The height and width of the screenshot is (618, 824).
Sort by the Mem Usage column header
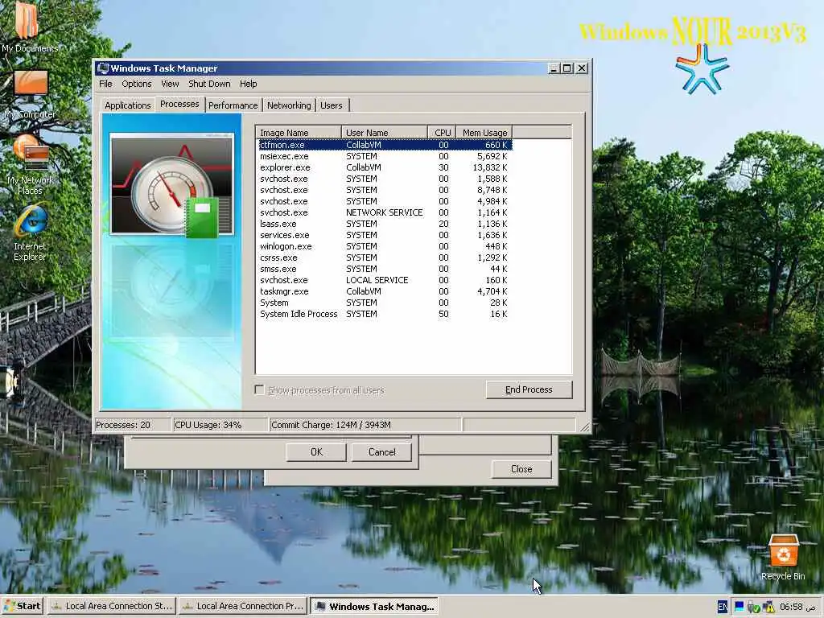[484, 133]
